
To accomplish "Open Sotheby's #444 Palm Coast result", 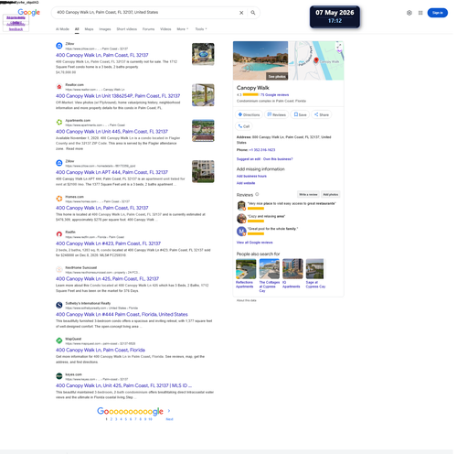I will pyautogui.click(x=122, y=314).
